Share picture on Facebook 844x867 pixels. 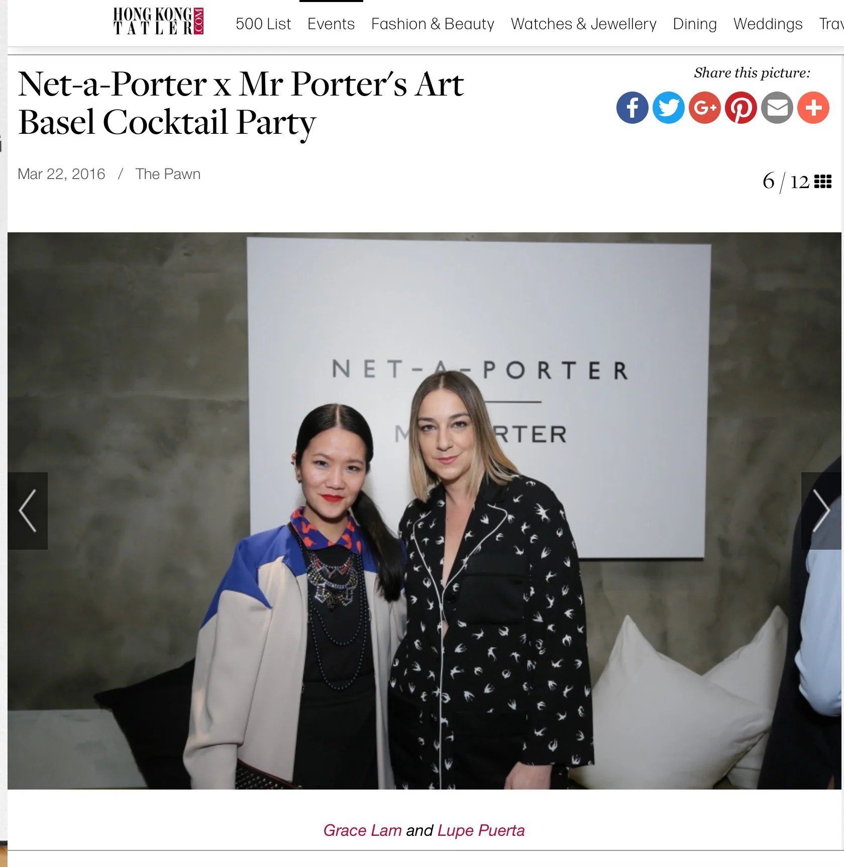pos(632,108)
